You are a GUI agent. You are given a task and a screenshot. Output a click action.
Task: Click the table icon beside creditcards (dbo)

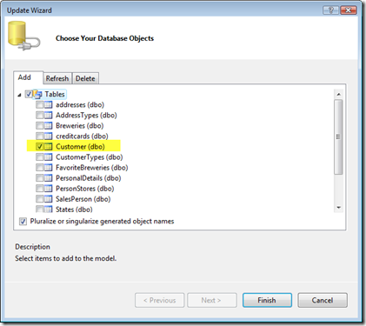(49, 136)
